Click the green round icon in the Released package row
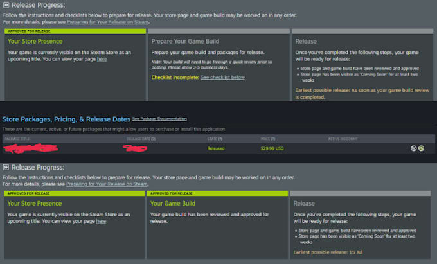437x264 pixels. 422,148
